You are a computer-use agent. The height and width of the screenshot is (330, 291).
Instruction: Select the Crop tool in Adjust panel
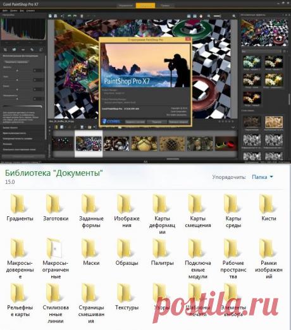pos(5,49)
